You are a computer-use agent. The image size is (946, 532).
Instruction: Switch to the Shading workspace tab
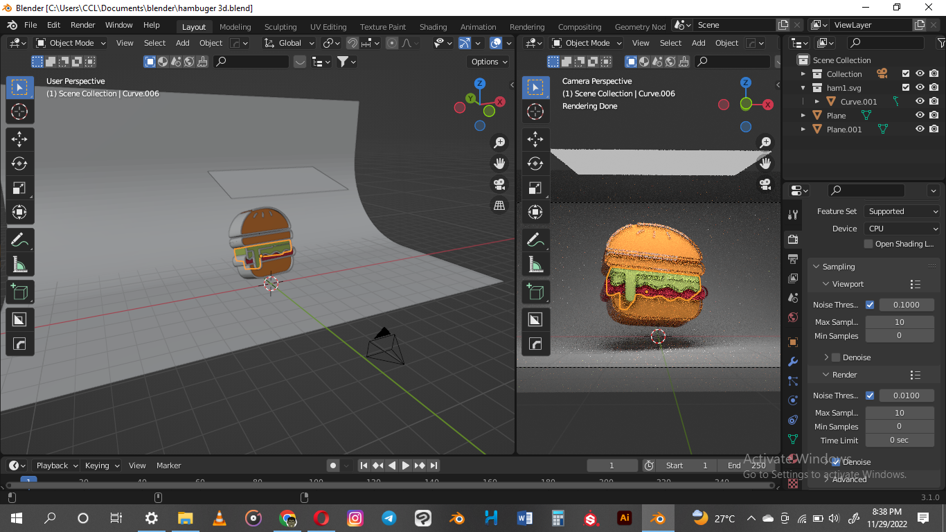pyautogui.click(x=433, y=27)
